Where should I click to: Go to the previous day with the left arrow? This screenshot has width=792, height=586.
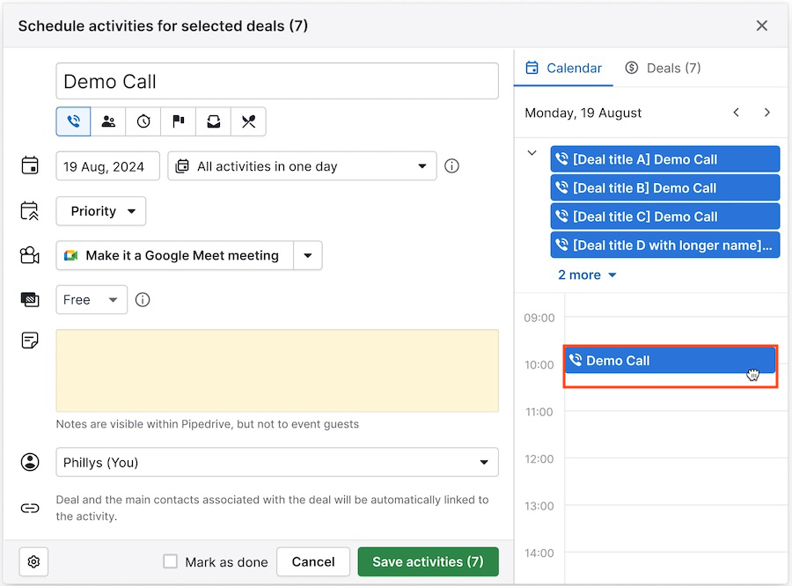[x=737, y=113]
